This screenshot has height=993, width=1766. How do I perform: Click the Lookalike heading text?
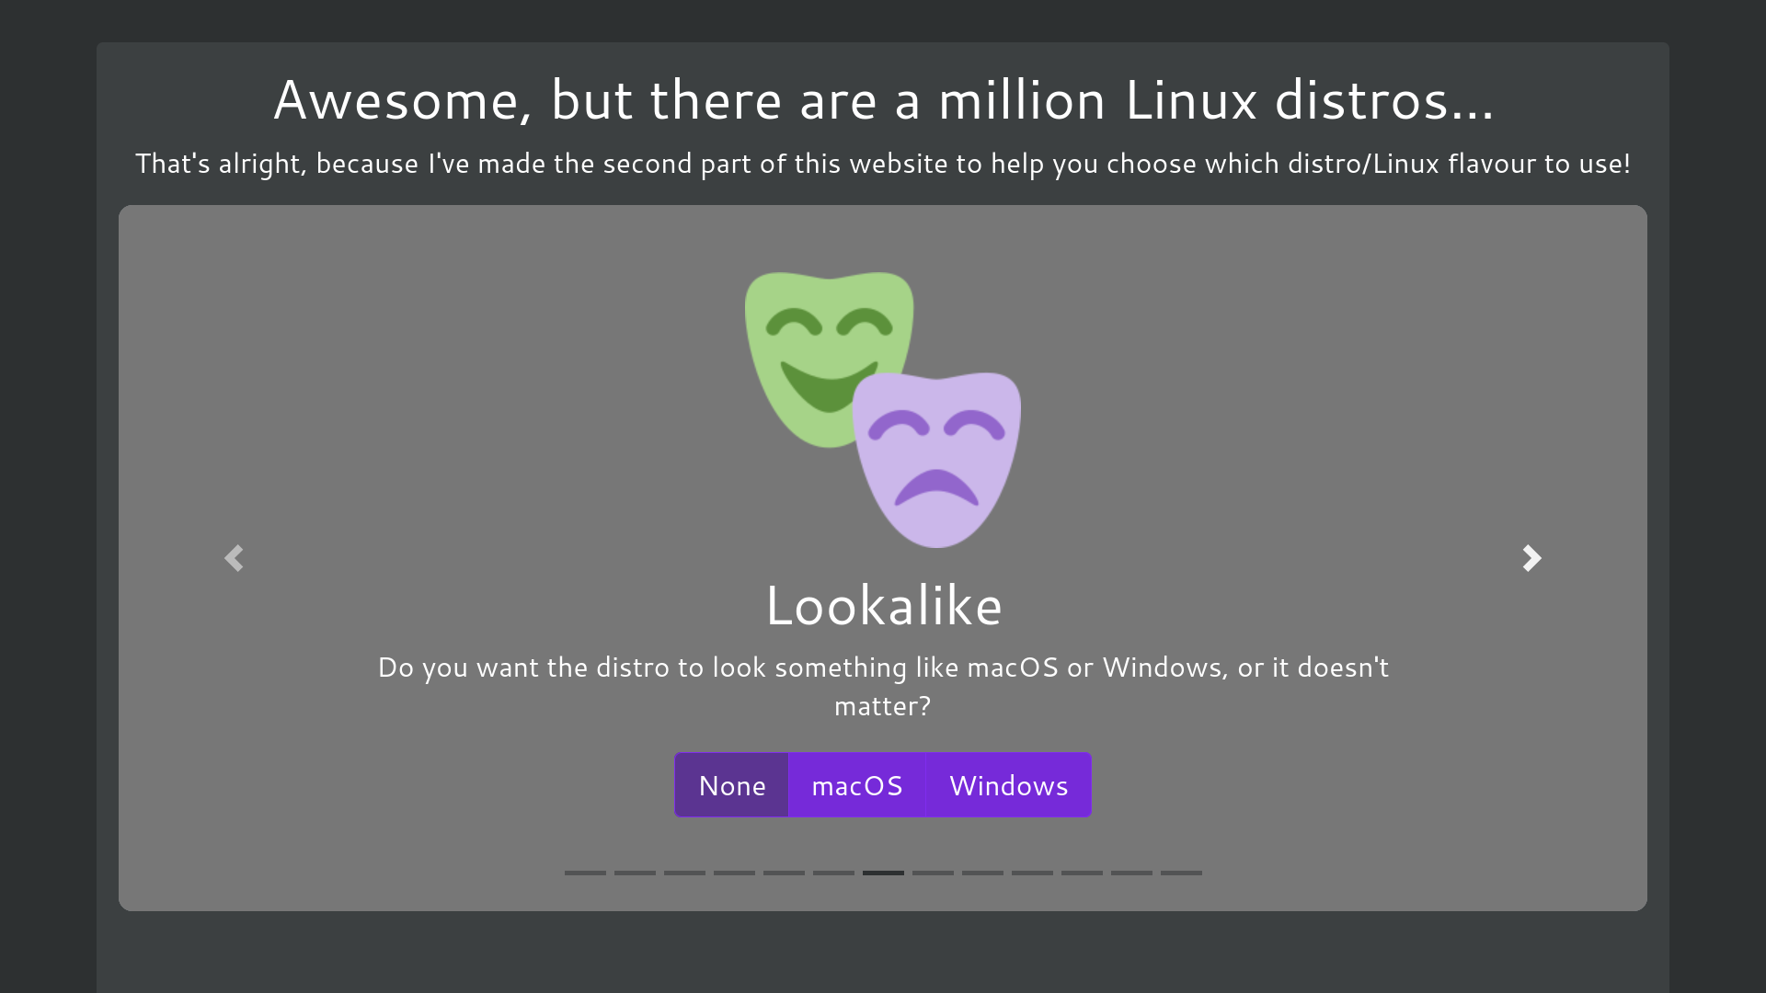pyautogui.click(x=883, y=606)
